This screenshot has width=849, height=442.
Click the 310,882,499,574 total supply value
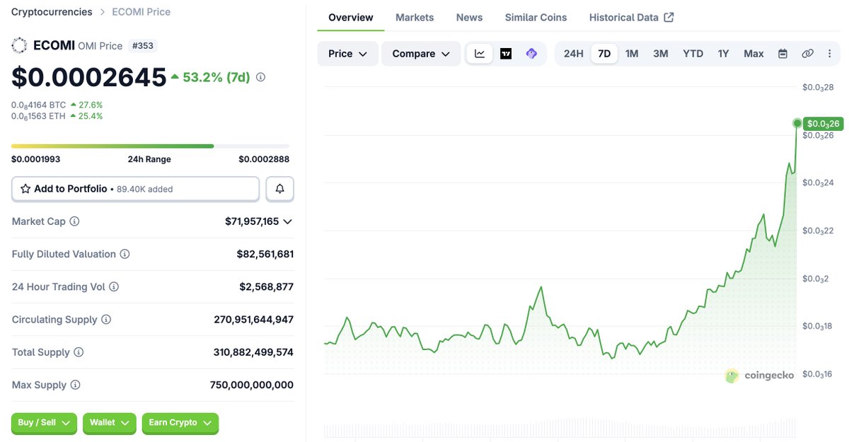(253, 352)
